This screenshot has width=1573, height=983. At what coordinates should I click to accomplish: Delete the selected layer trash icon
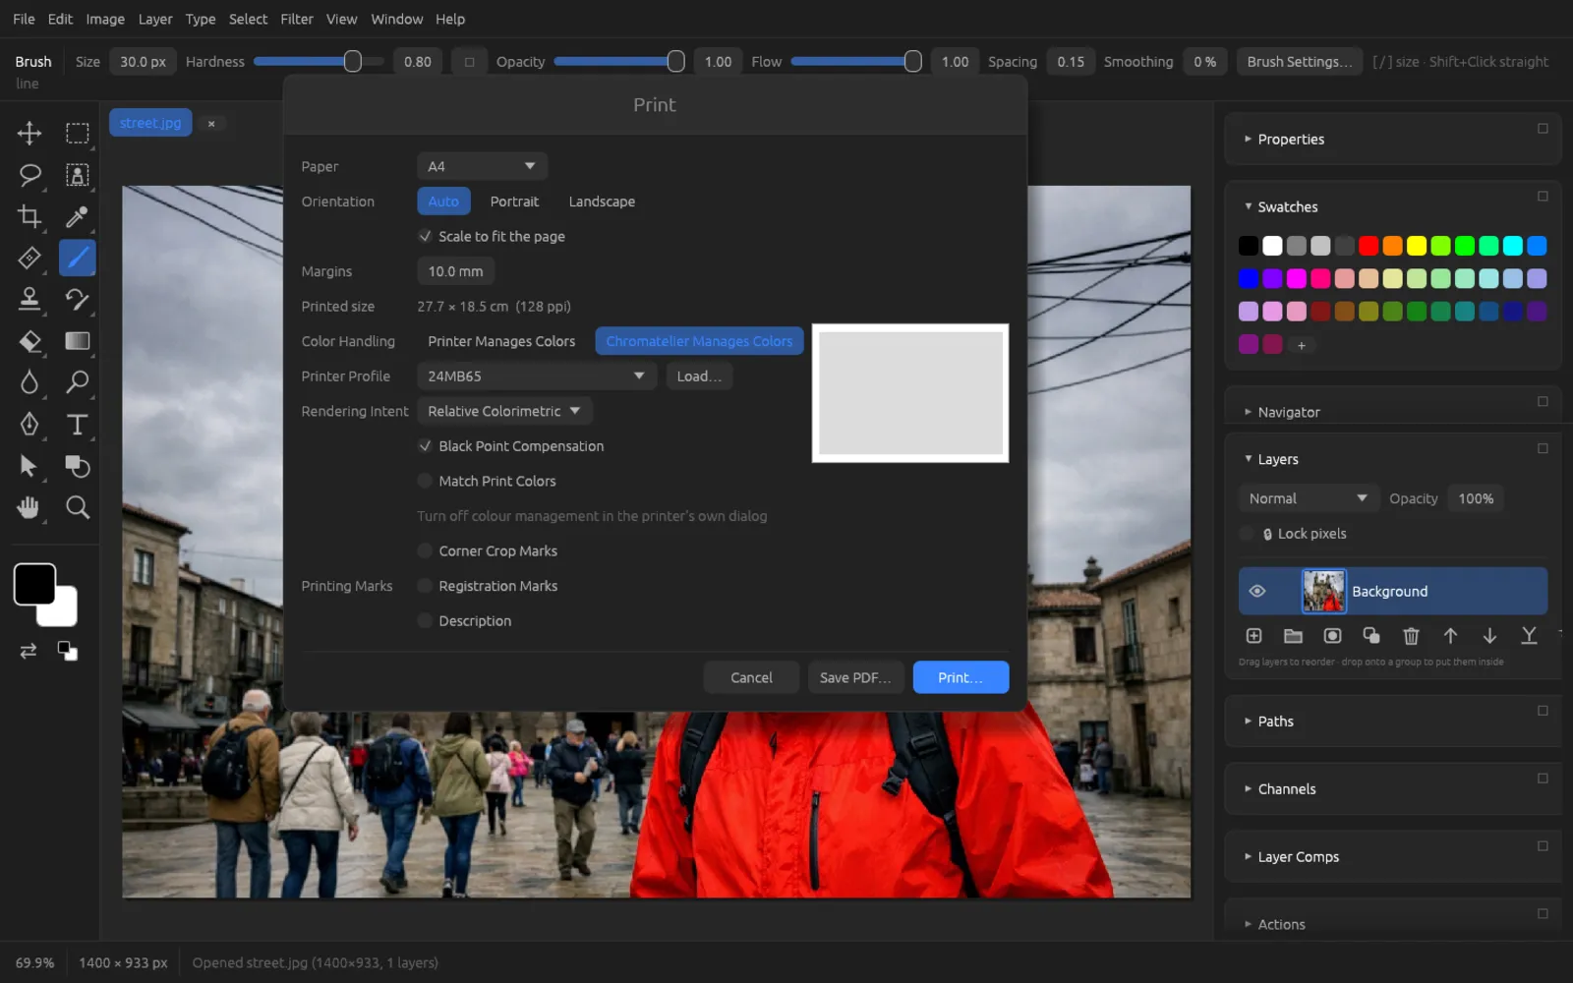point(1411,636)
